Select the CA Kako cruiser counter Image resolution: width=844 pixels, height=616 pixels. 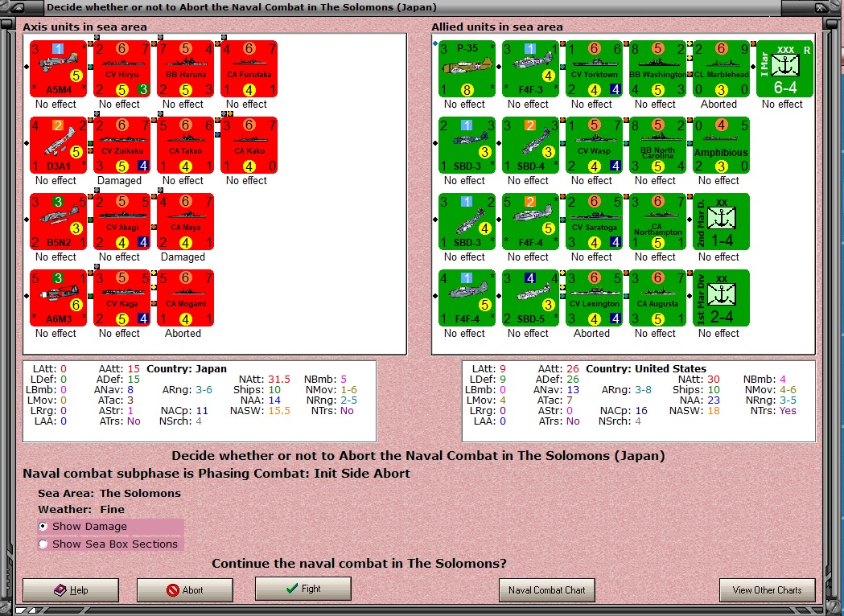[249, 146]
